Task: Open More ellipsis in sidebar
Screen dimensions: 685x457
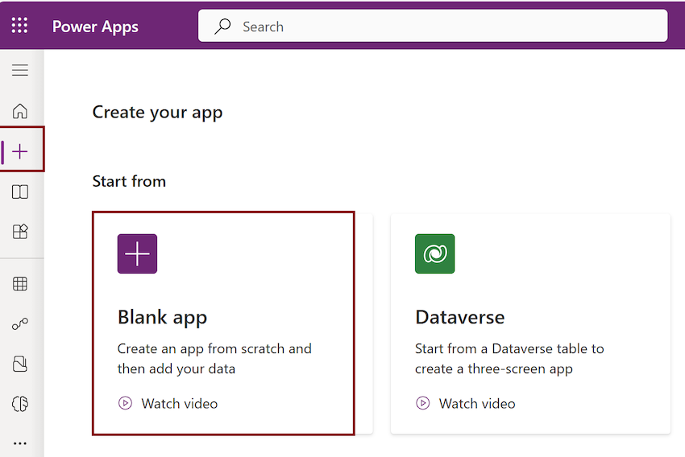Action: [x=20, y=443]
